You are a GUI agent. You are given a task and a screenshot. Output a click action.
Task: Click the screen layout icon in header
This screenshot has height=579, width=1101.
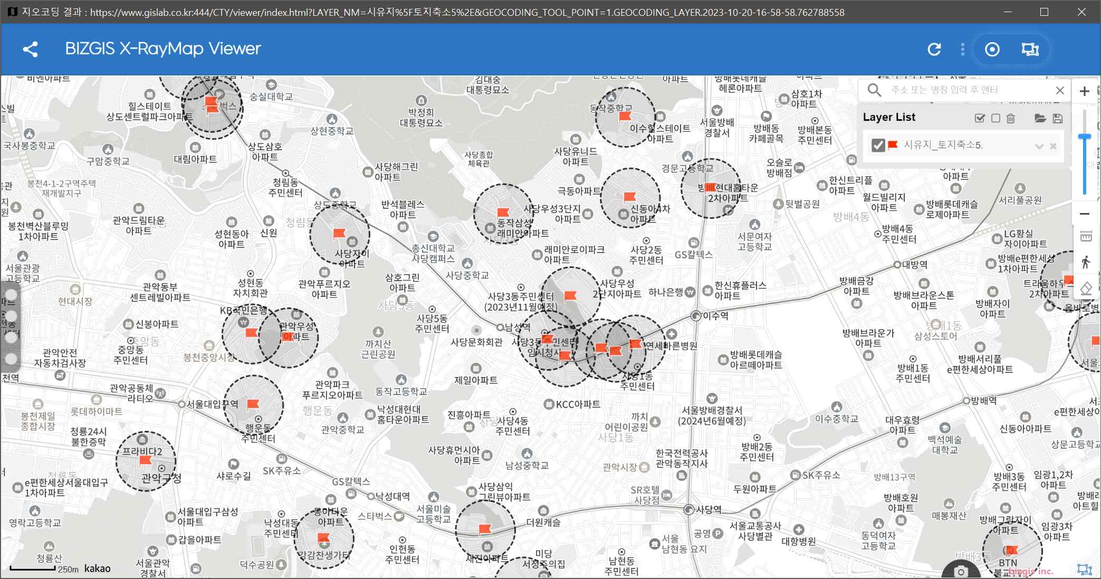click(1030, 50)
